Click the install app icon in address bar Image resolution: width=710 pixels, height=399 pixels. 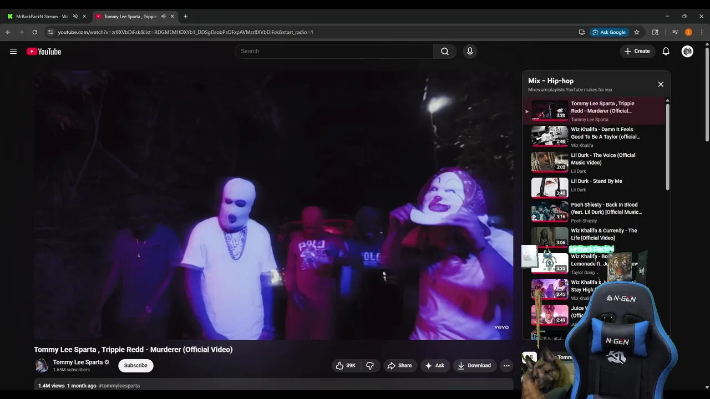(x=582, y=32)
